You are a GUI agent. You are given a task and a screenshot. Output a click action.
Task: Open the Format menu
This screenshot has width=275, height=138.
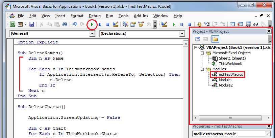coord(77,16)
